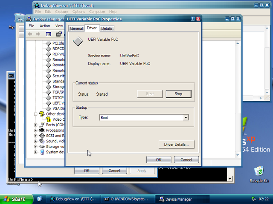Switch to DebugView taskbar button
The image size is (273, 204).
pos(73,199)
